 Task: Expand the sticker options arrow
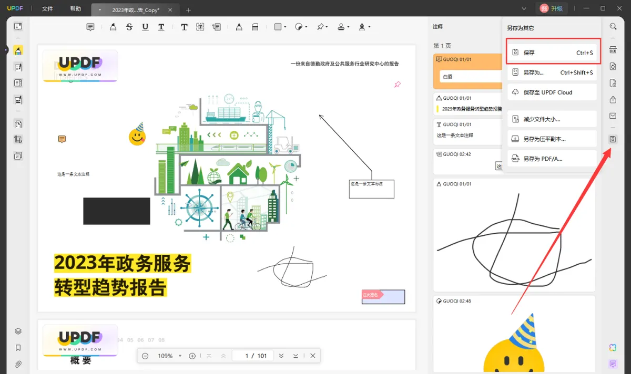pos(306,27)
